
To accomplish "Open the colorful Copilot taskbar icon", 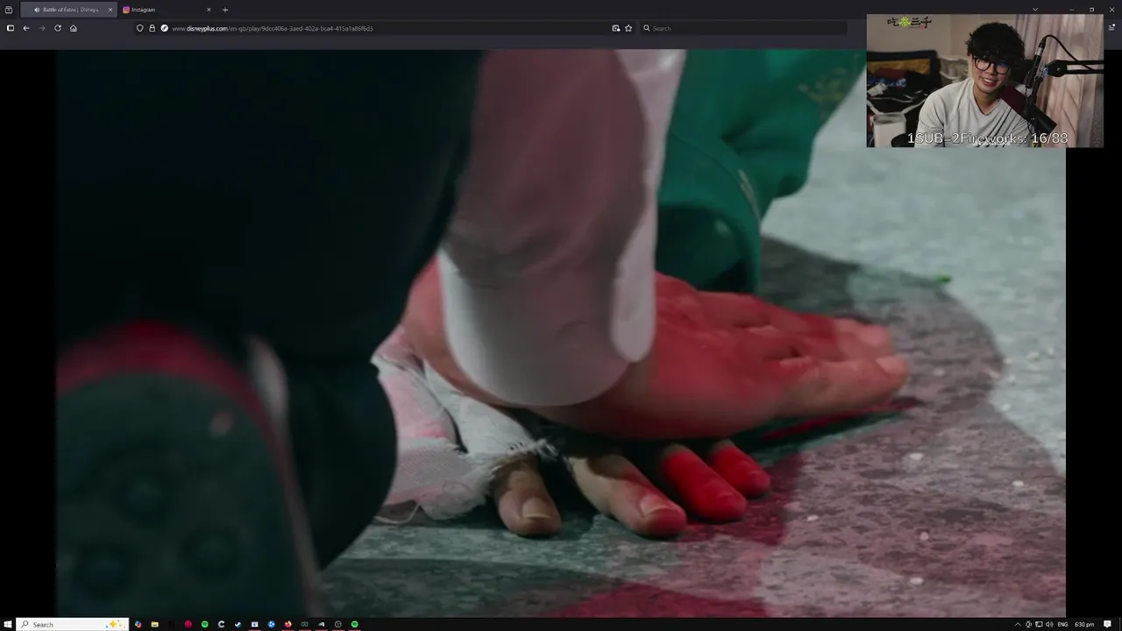I will 138,624.
